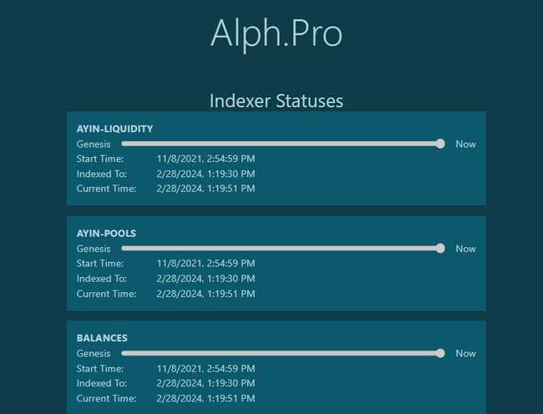The image size is (543, 414).
Task: Click the AYIN-POOLS Current Time timestamp
Action: 206,293
